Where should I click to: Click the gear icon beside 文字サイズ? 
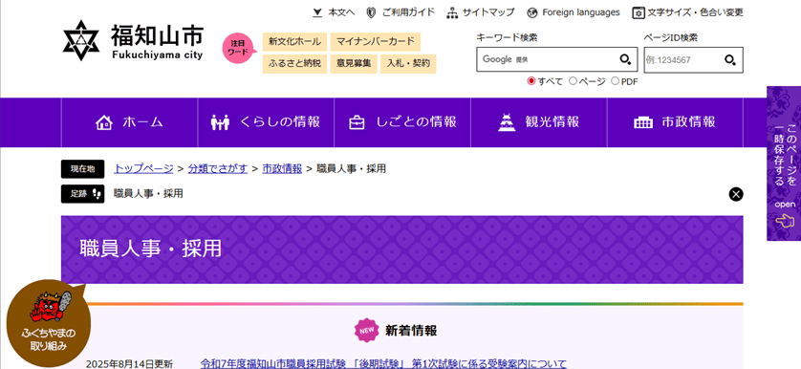tap(639, 12)
